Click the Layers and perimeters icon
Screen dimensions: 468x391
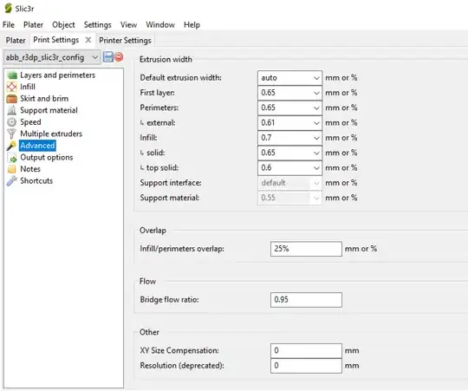coord(12,75)
